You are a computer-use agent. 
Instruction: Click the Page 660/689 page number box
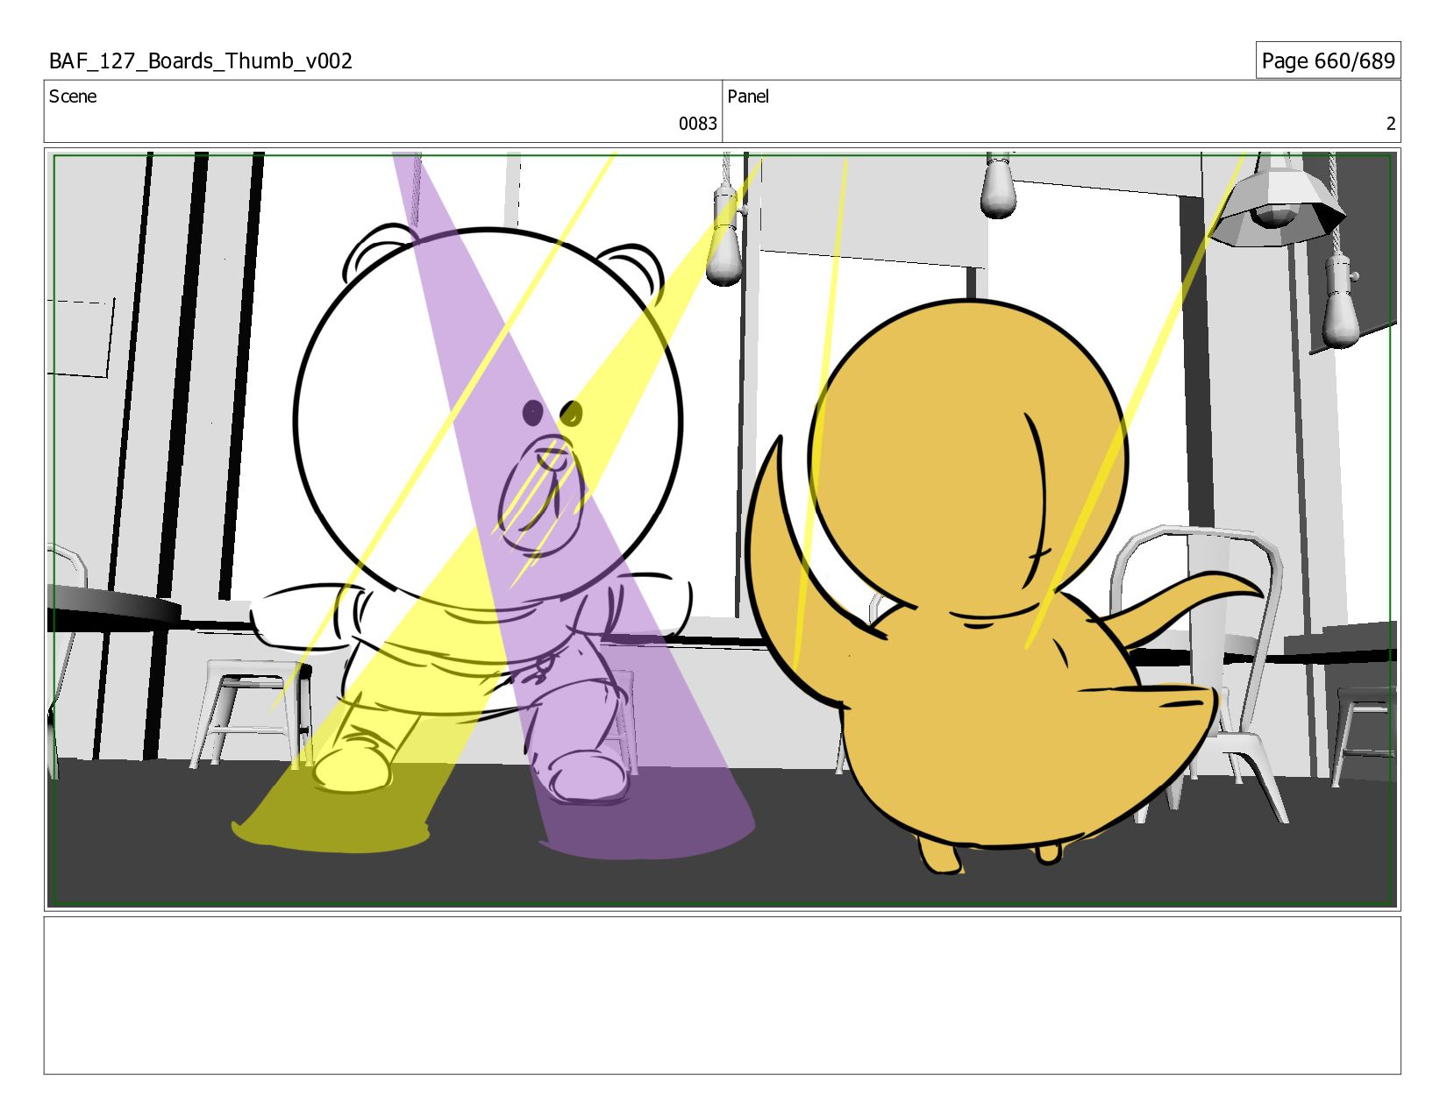click(x=1328, y=61)
